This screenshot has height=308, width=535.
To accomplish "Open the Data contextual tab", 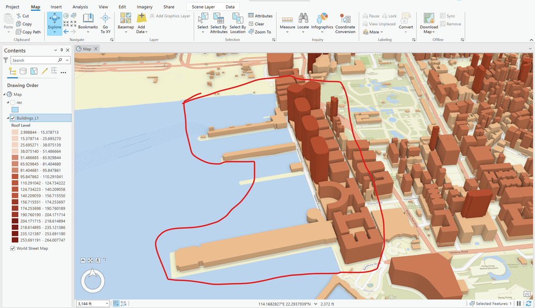I will (230, 7).
